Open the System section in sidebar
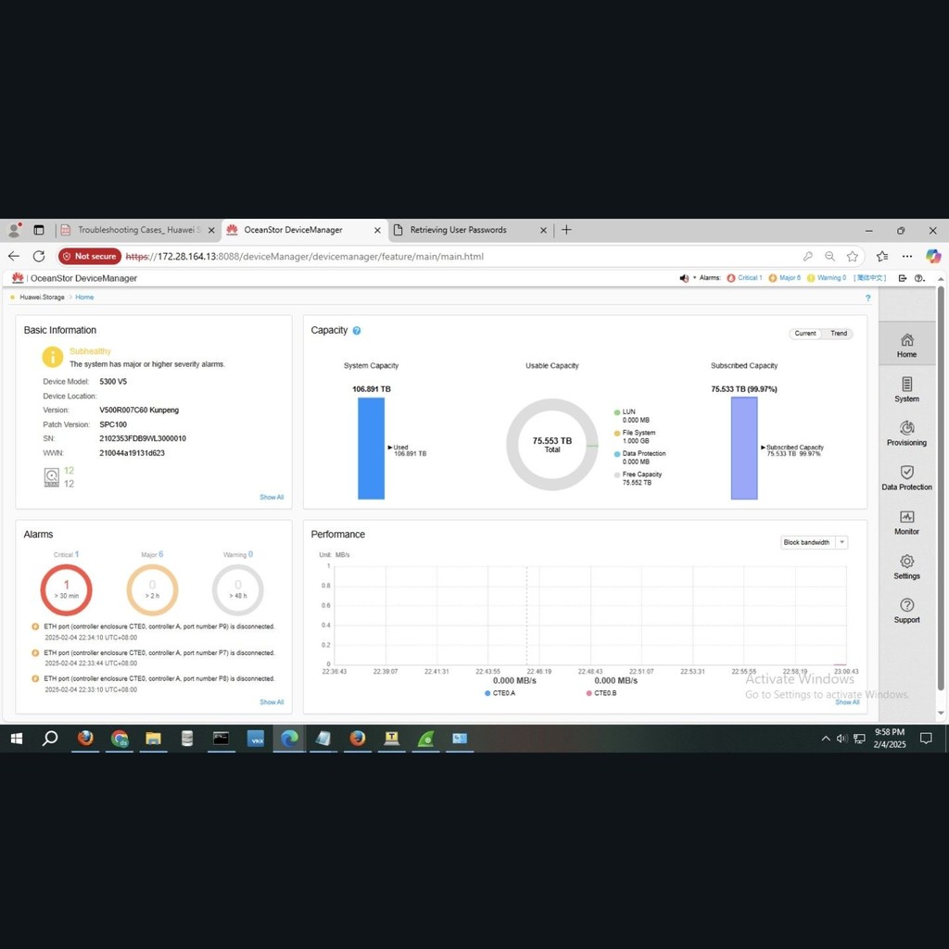Viewport: 949px width, 949px height. tap(906, 388)
